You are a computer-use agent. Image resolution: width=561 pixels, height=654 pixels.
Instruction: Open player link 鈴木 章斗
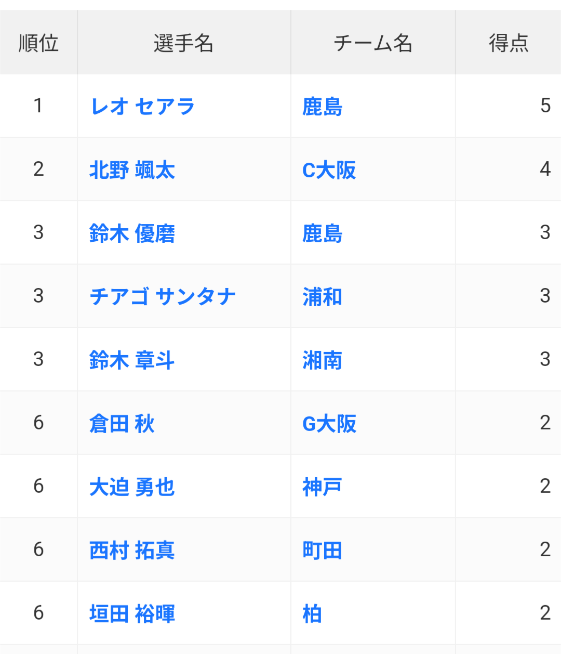[132, 360]
